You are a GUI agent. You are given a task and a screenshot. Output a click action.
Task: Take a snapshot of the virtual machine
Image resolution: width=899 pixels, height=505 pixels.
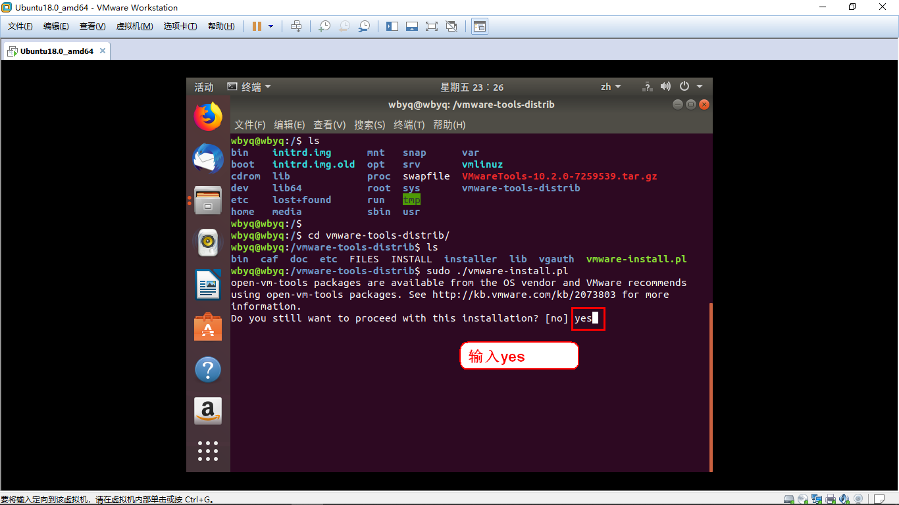pyautogui.click(x=324, y=26)
